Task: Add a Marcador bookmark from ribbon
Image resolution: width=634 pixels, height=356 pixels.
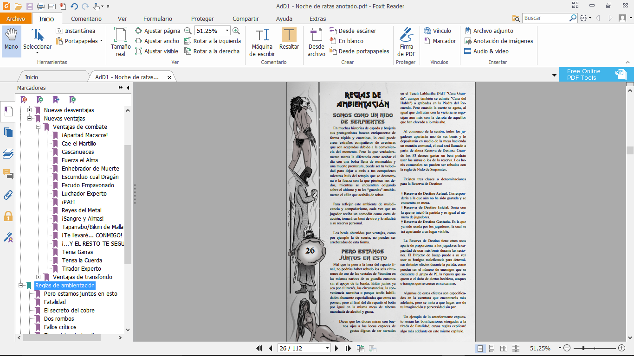Action: click(440, 41)
